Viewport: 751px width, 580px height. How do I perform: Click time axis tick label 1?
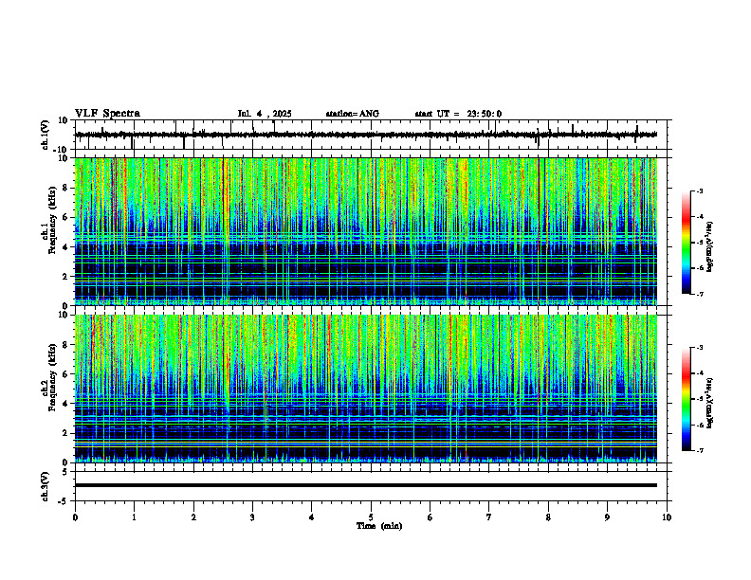pos(134,517)
